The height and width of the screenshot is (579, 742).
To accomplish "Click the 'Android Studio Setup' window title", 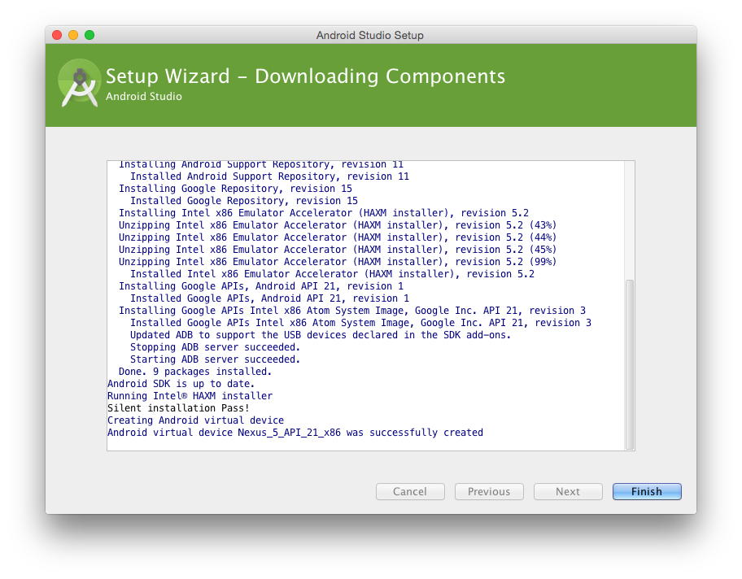I will (x=370, y=36).
